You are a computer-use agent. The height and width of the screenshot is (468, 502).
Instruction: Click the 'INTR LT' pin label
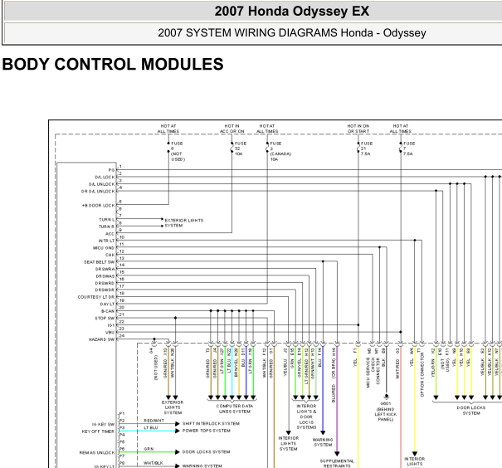106,241
